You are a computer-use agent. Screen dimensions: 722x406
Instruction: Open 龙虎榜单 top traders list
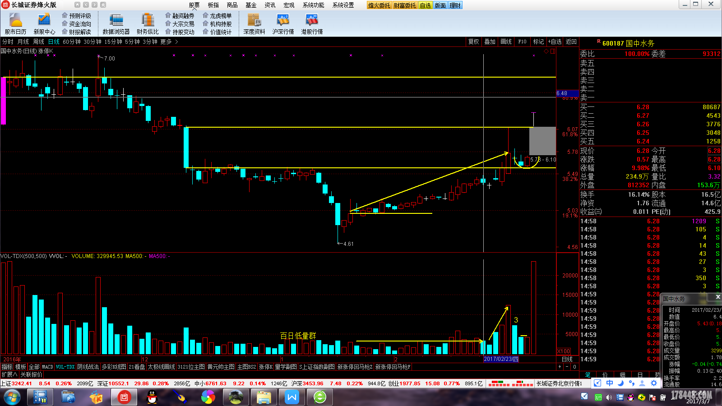(x=217, y=16)
